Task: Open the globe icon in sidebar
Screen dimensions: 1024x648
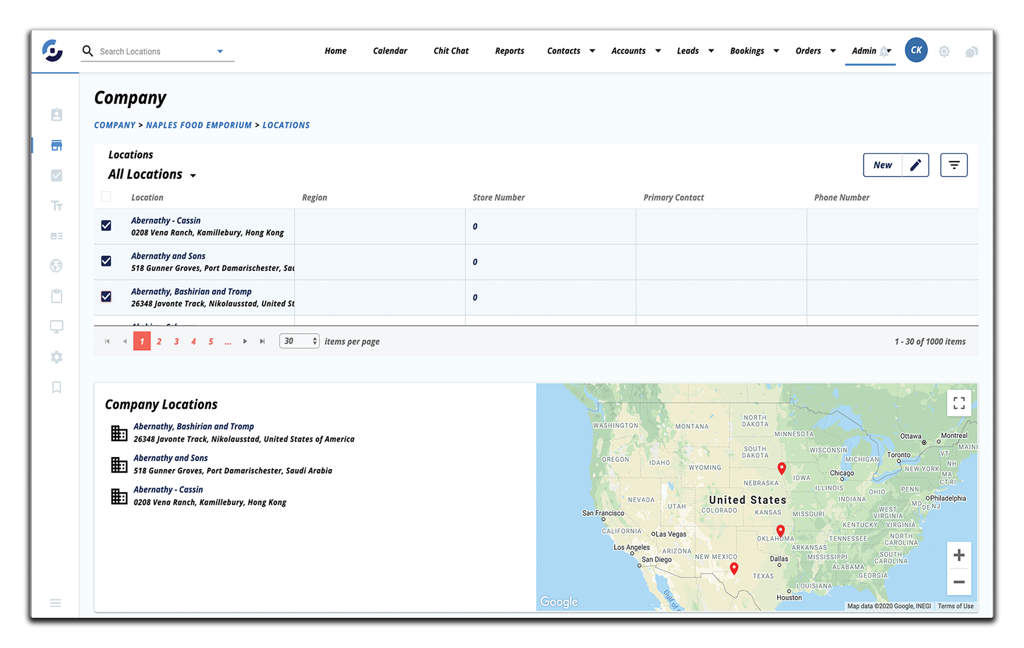Action: [57, 266]
